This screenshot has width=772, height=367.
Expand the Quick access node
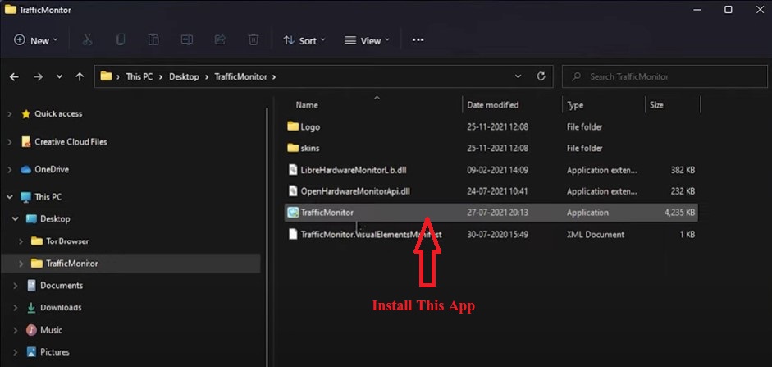click(9, 114)
